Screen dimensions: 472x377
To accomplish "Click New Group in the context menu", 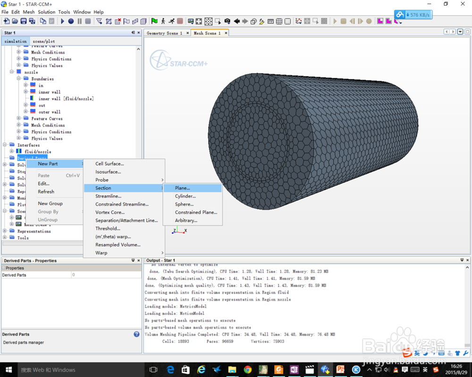I will click(54, 204).
